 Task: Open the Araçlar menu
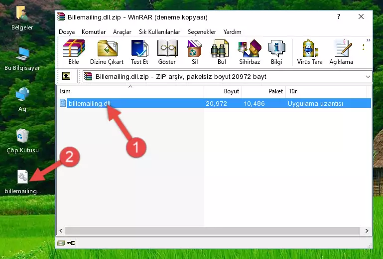[122, 32]
